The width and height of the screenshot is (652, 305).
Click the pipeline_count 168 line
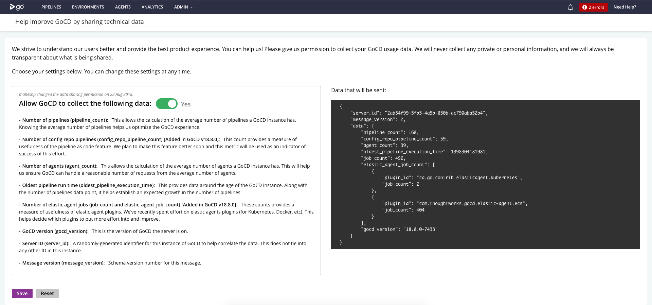pos(390,132)
